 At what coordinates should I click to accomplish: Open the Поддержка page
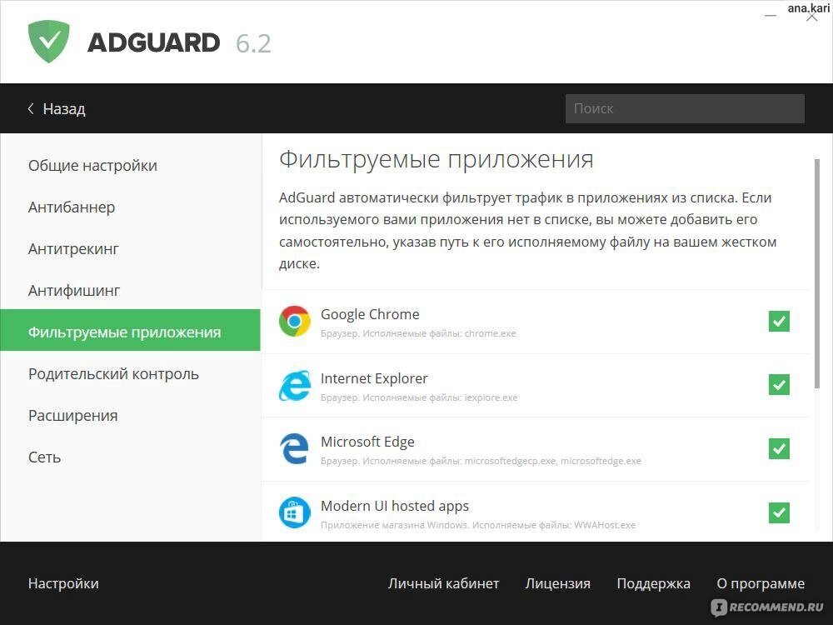(x=653, y=583)
